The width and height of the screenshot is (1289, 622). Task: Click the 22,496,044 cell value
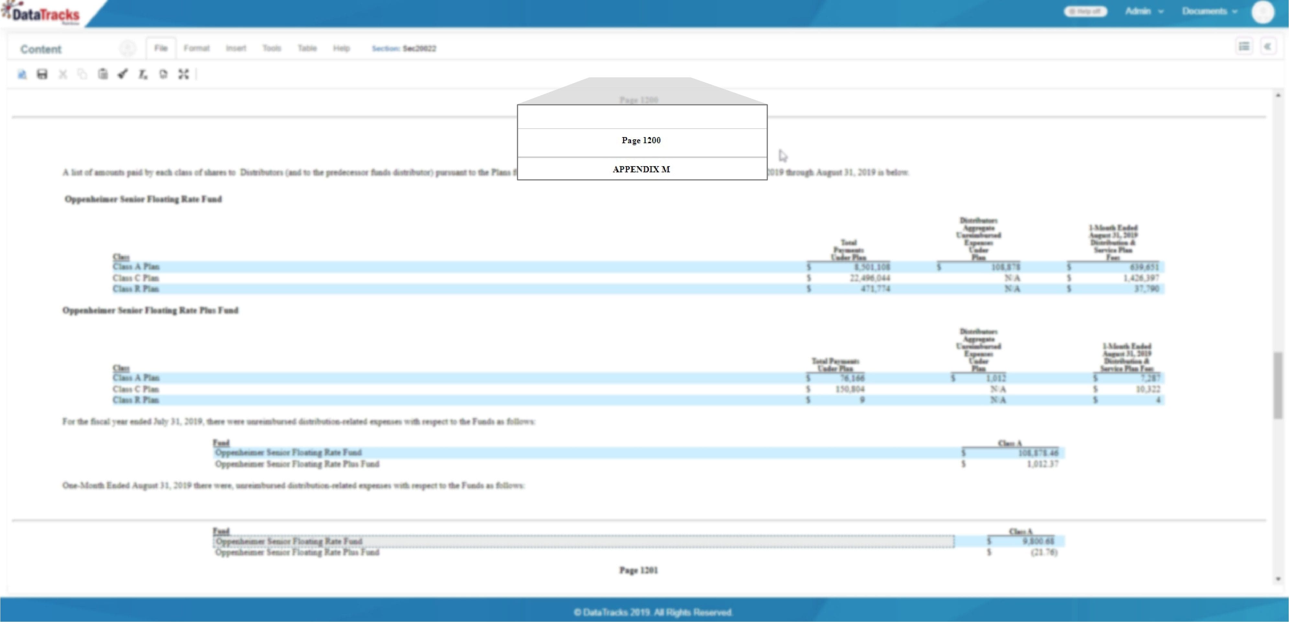tap(870, 277)
